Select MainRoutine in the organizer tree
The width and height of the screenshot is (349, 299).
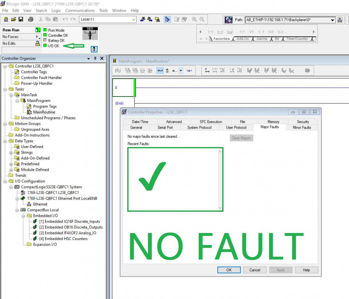[x=44, y=112]
